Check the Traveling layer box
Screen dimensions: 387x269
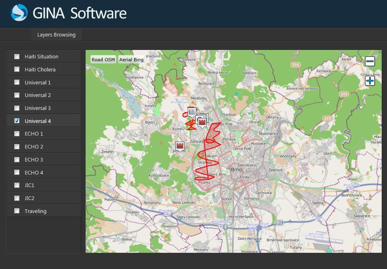[x=17, y=211]
